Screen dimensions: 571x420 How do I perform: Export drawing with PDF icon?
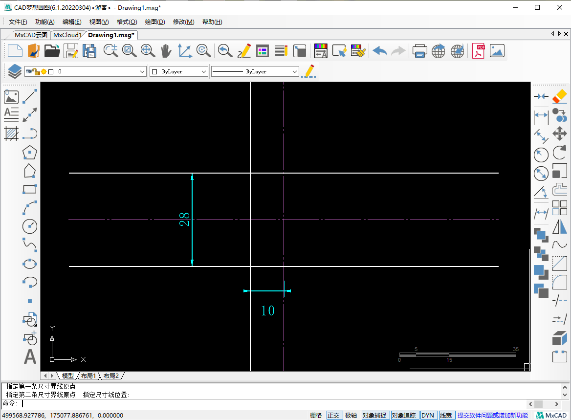(x=478, y=51)
